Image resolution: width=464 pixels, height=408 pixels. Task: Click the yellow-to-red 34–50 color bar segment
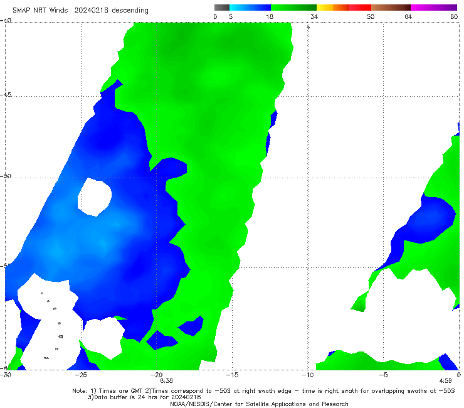[344, 8]
